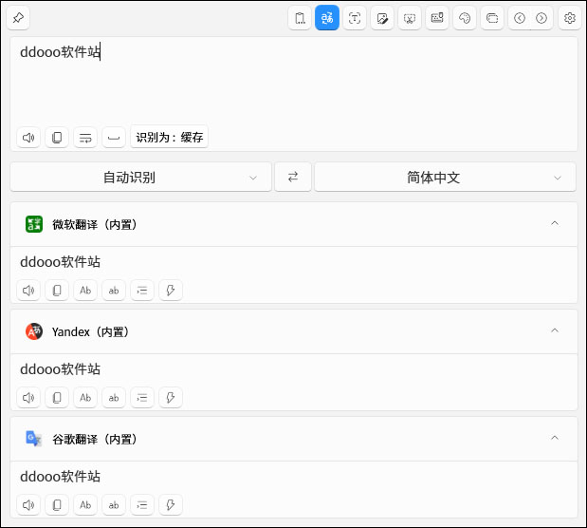Click the list-lines icon in the 谷歌翻译 card
The height and width of the screenshot is (528, 587).
(142, 505)
